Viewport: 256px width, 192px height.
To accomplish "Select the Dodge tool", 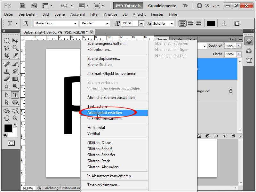I will [x=15, y=86].
